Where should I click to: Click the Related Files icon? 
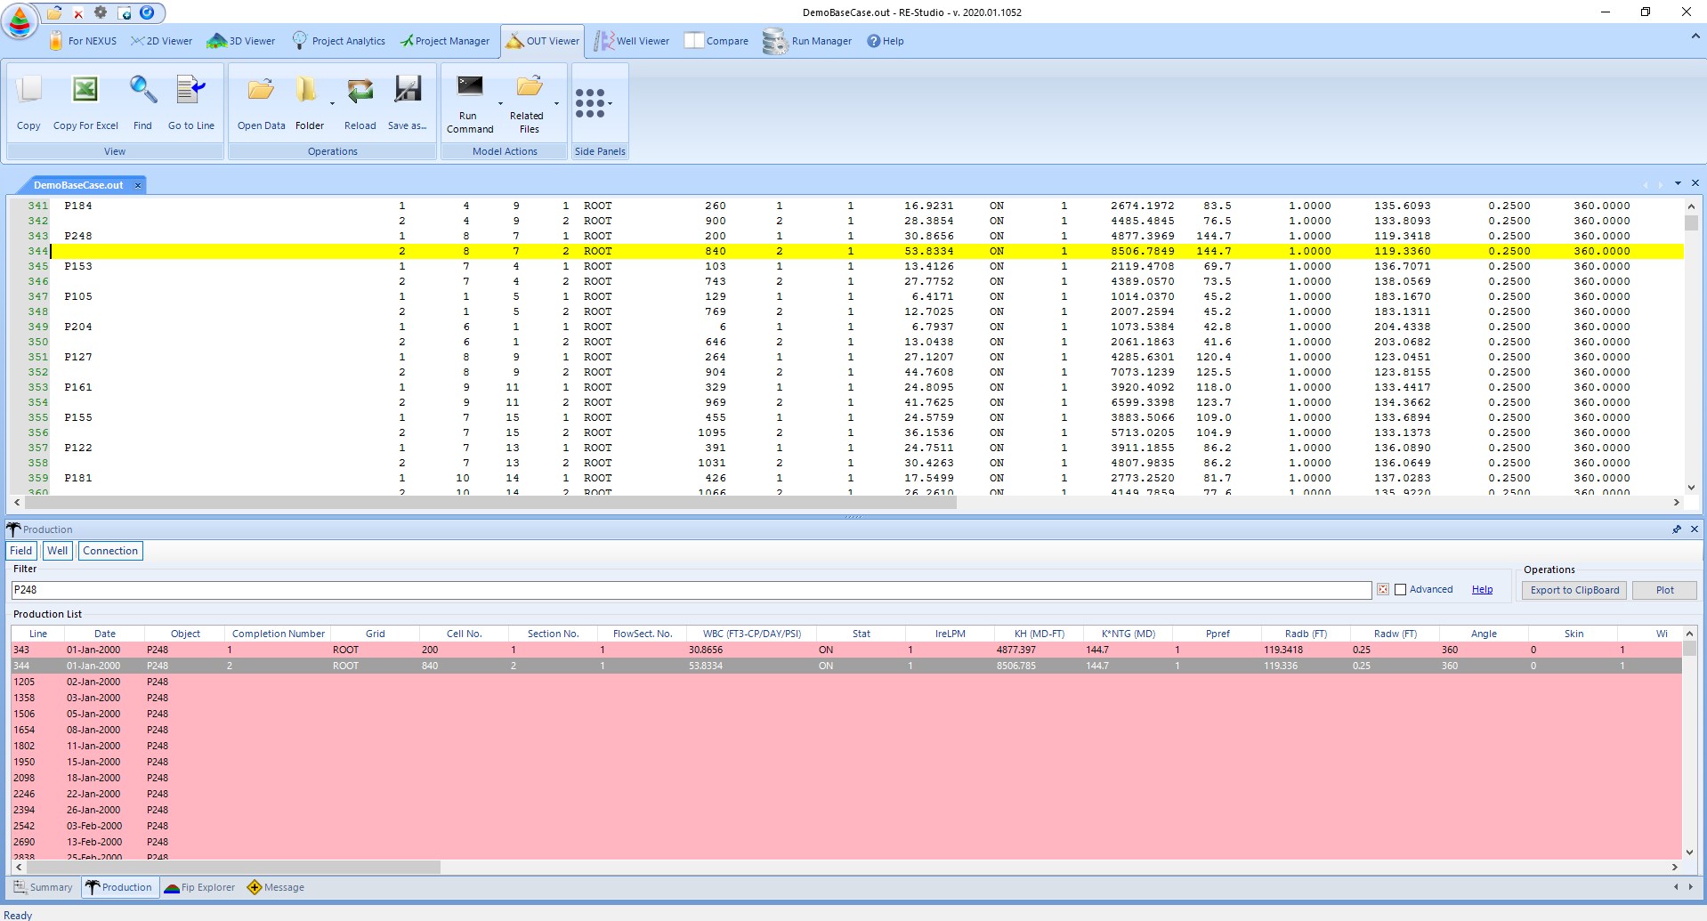tap(529, 86)
